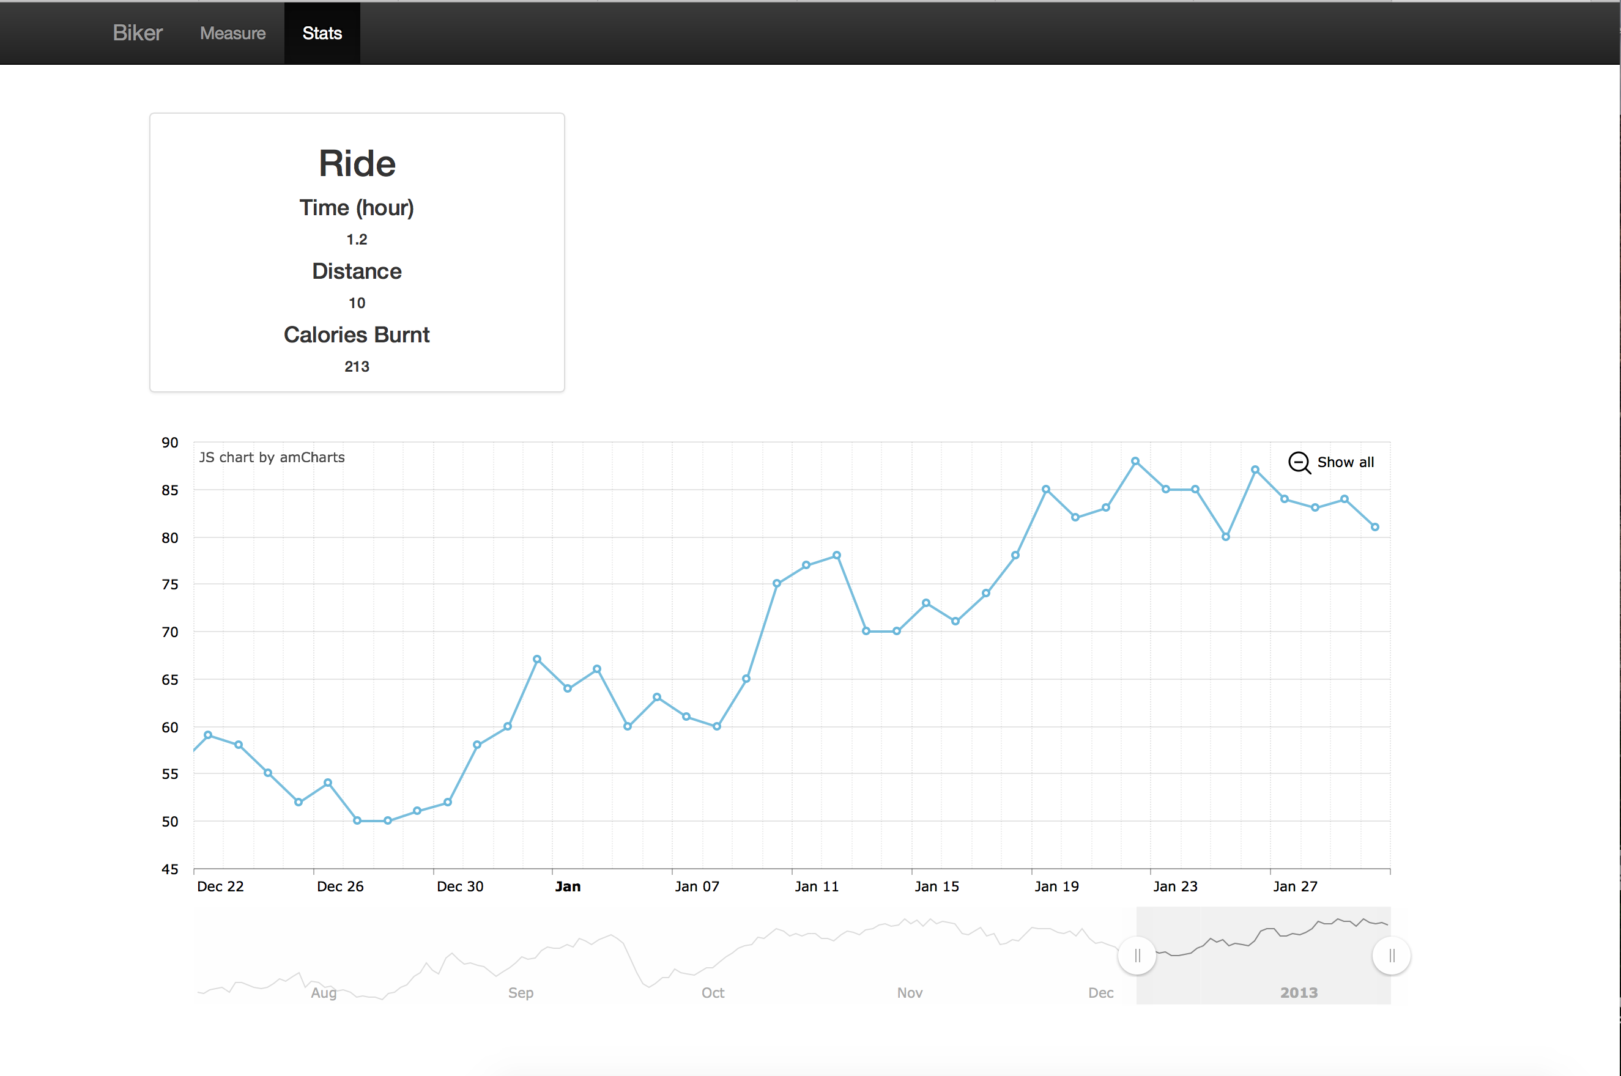The image size is (1621, 1076).
Task: Click the Dec 22 axis label
Action: tap(220, 886)
